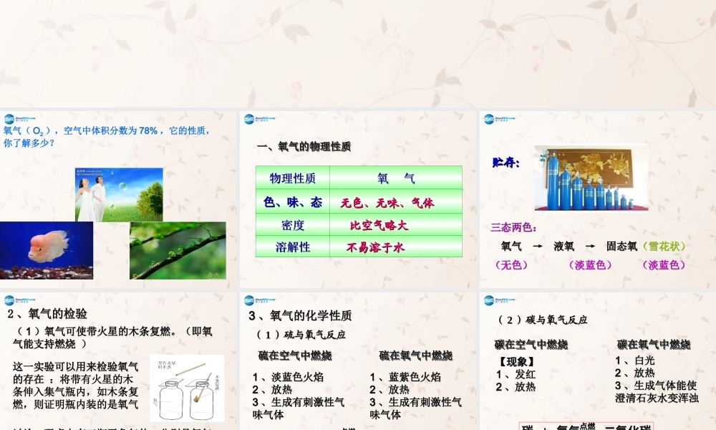Click the blue text about 空气中体积分数为78%

tap(107, 136)
